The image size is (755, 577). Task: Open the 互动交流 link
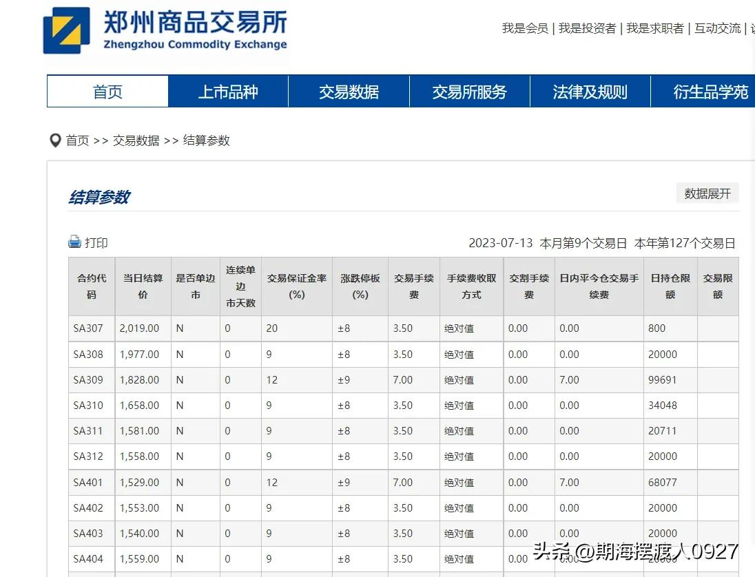(717, 29)
